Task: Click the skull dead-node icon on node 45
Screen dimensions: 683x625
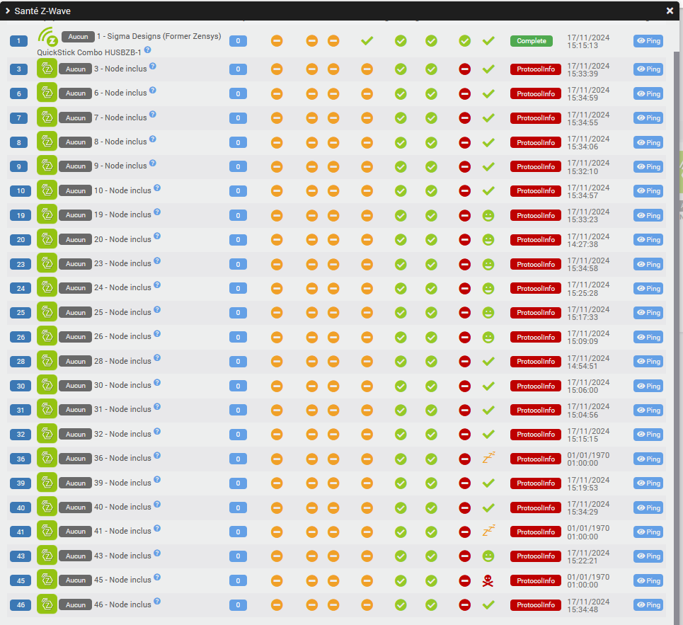Action: [488, 580]
